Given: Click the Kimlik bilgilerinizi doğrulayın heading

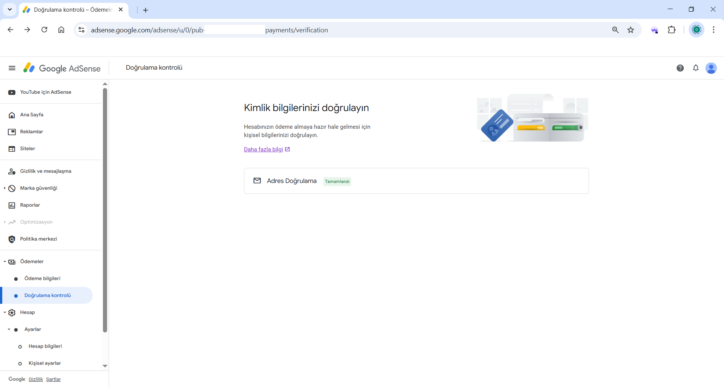Looking at the screenshot, I should pos(306,108).
